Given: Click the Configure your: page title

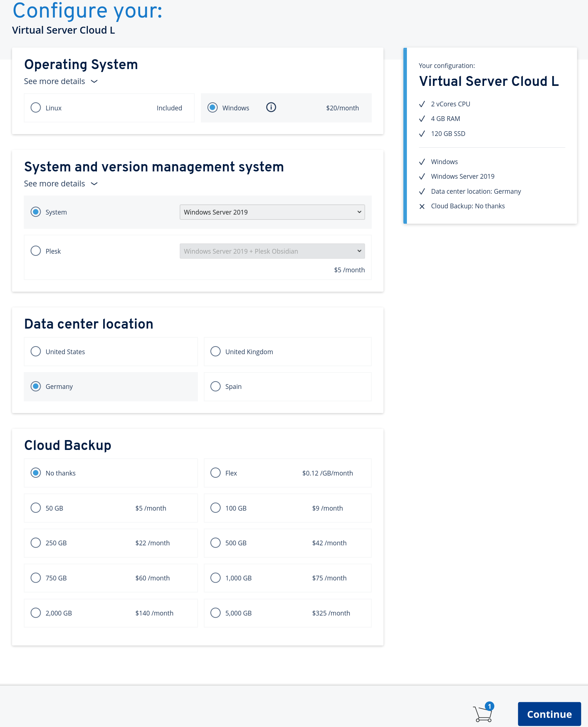Looking at the screenshot, I should [87, 11].
